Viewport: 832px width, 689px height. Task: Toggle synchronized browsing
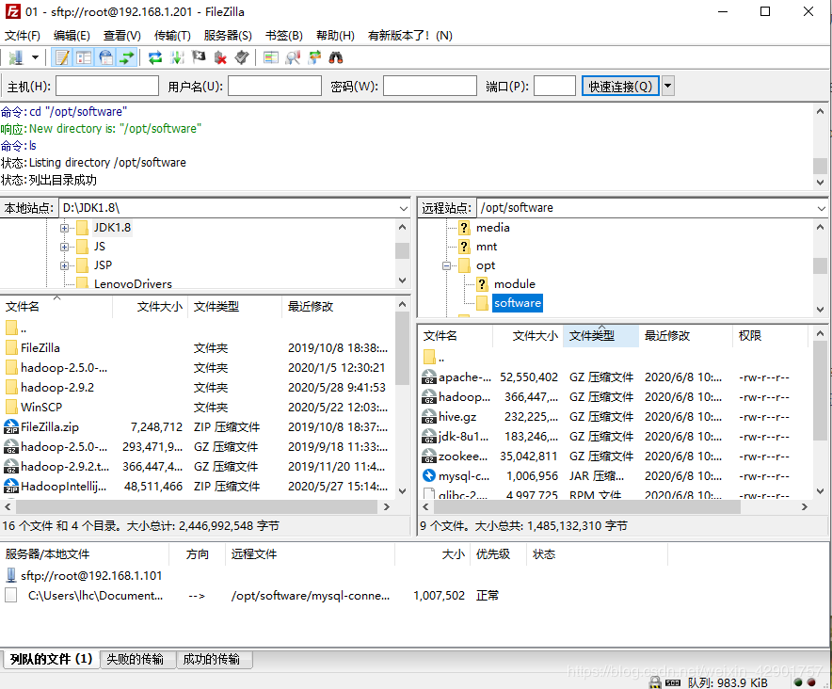tap(314, 57)
